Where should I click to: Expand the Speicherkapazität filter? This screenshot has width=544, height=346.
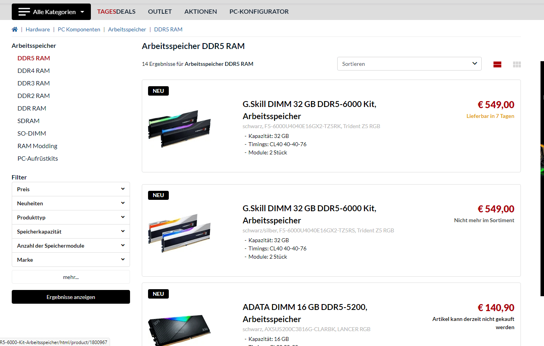71,232
